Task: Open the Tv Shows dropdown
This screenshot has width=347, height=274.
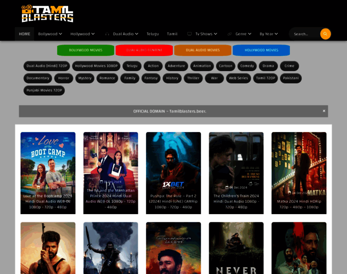Action: [206, 34]
